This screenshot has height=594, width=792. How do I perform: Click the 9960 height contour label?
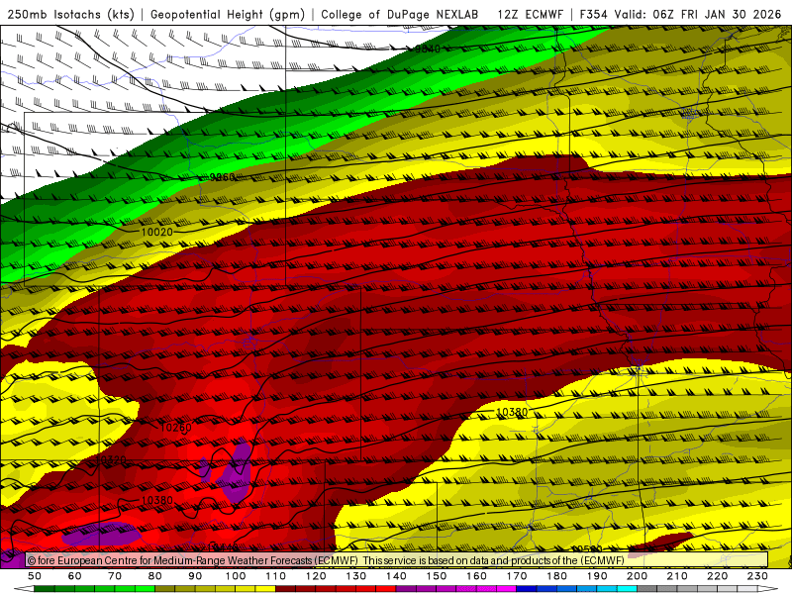[222, 177]
